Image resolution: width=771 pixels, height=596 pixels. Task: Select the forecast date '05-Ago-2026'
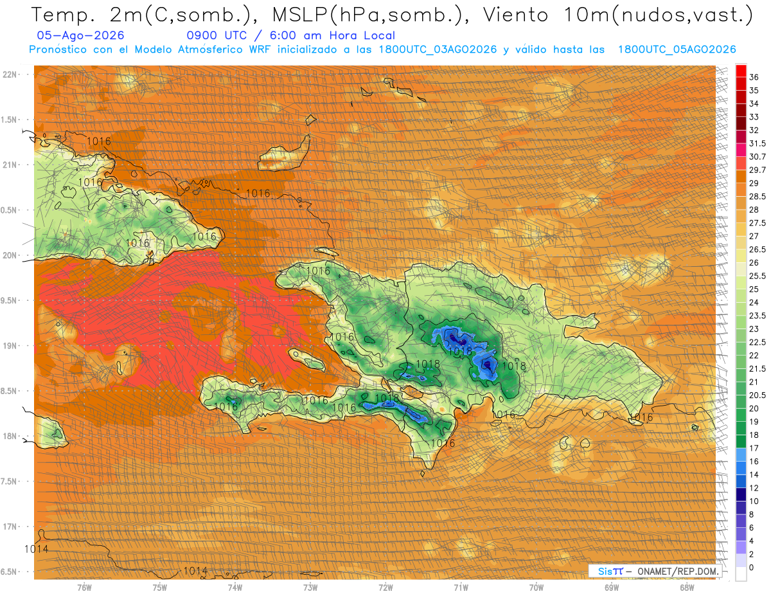tap(81, 36)
